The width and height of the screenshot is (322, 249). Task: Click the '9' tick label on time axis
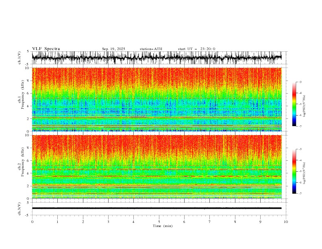click(260, 222)
